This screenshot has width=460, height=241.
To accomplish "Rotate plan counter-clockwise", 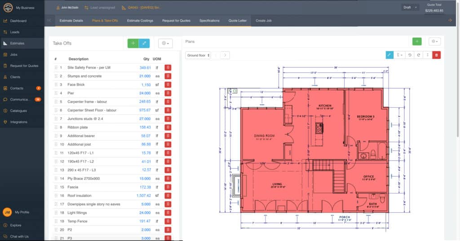I will click(410, 55).
